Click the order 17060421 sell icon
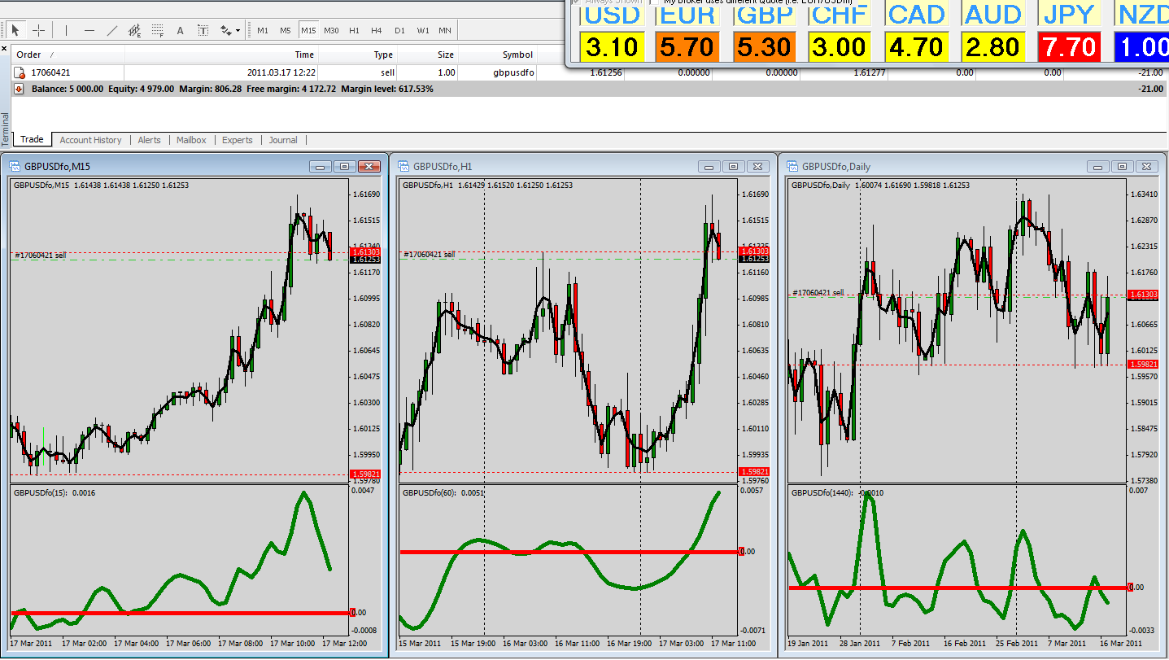The width and height of the screenshot is (1169, 660). pos(20,72)
